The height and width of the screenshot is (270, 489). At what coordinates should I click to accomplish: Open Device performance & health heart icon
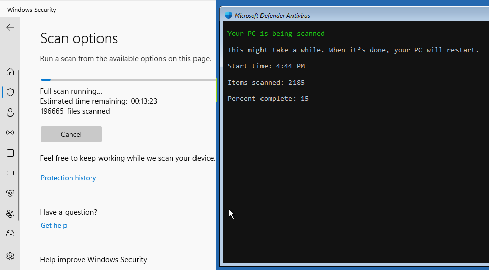click(10, 193)
